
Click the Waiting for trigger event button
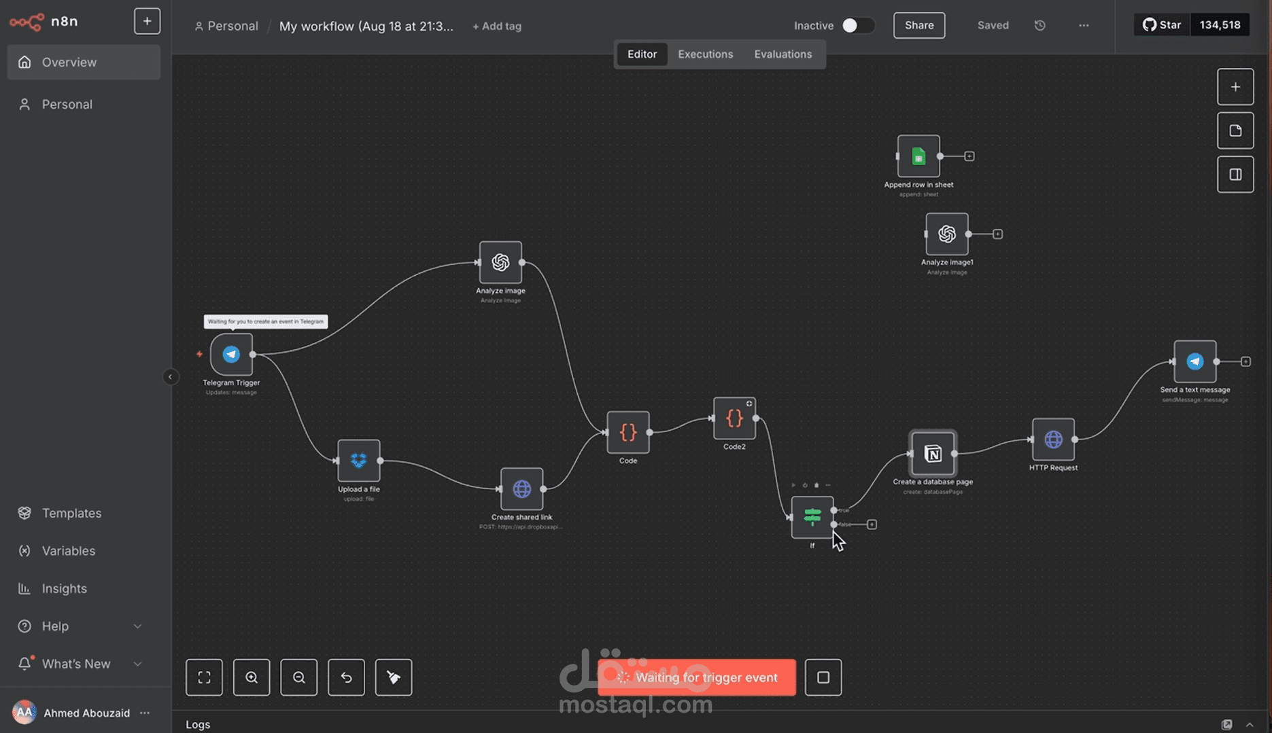point(696,677)
